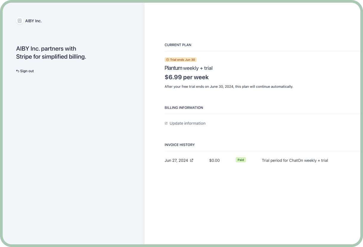Click the green Paid status badge
This screenshot has width=363, height=247.
click(x=241, y=160)
